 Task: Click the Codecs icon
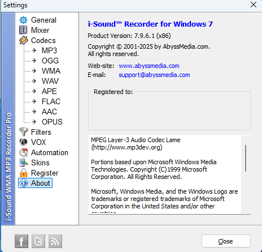click(x=23, y=40)
